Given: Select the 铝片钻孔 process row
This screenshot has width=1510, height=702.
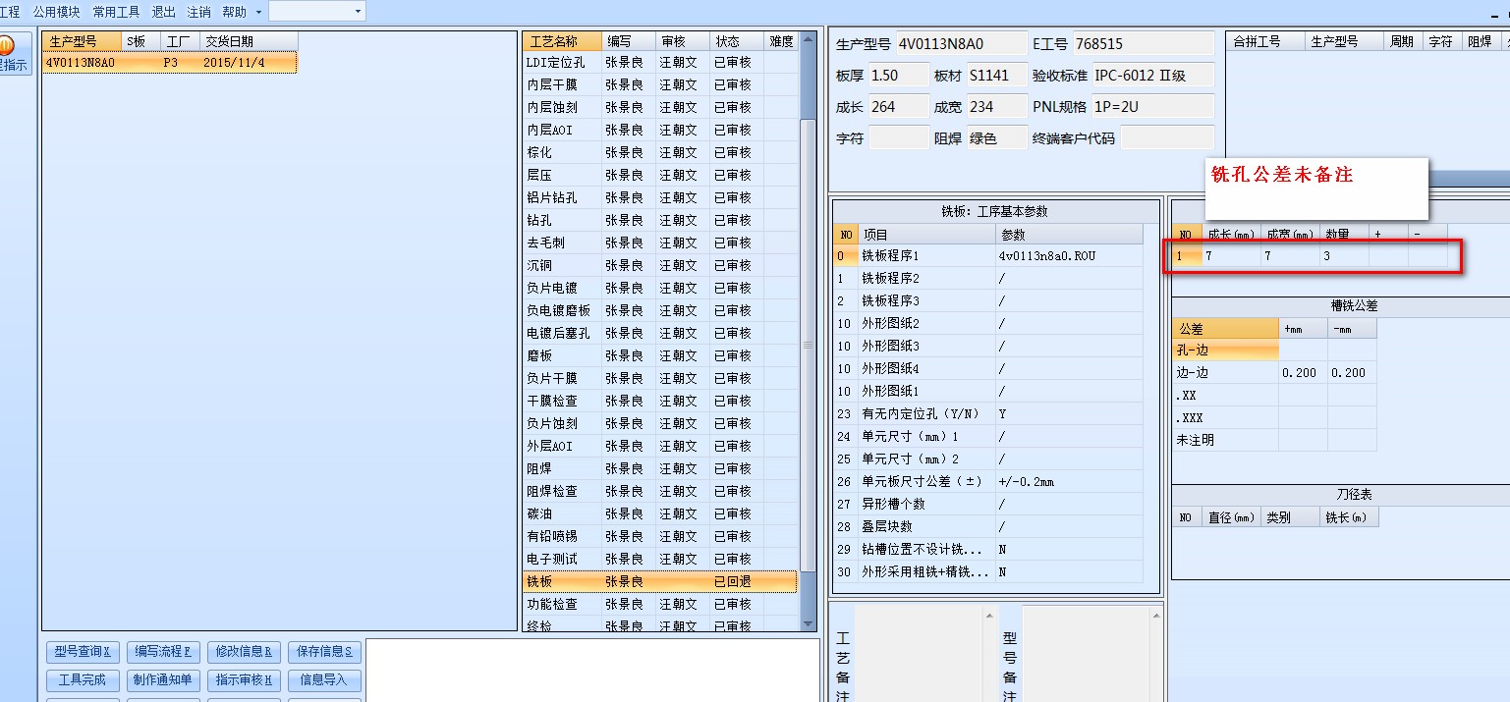Looking at the screenshot, I should tap(660, 197).
